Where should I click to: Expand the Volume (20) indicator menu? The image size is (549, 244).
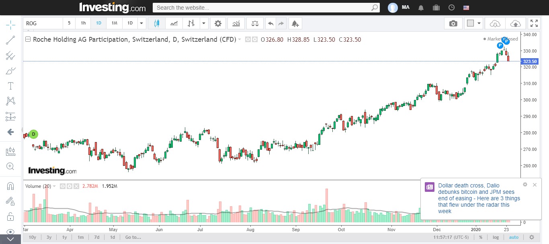(55, 186)
